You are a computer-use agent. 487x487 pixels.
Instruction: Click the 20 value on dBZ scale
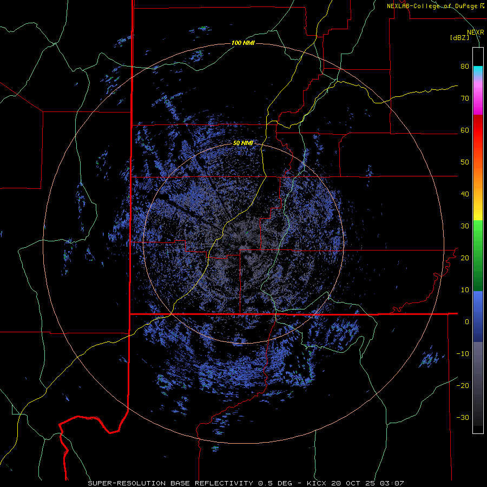point(465,258)
